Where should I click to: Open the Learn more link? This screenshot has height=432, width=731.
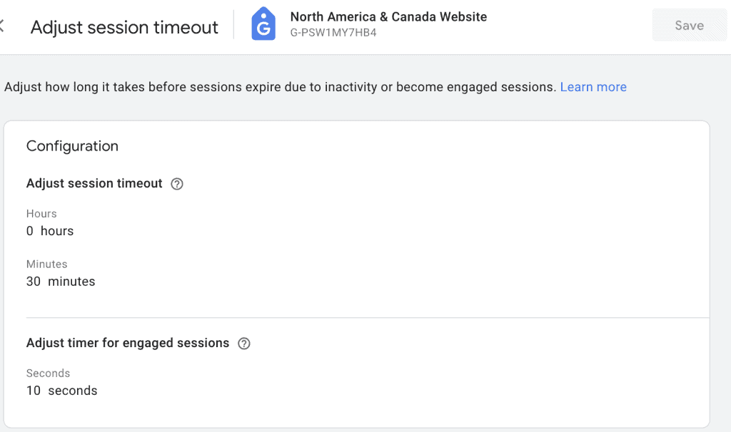coord(593,86)
